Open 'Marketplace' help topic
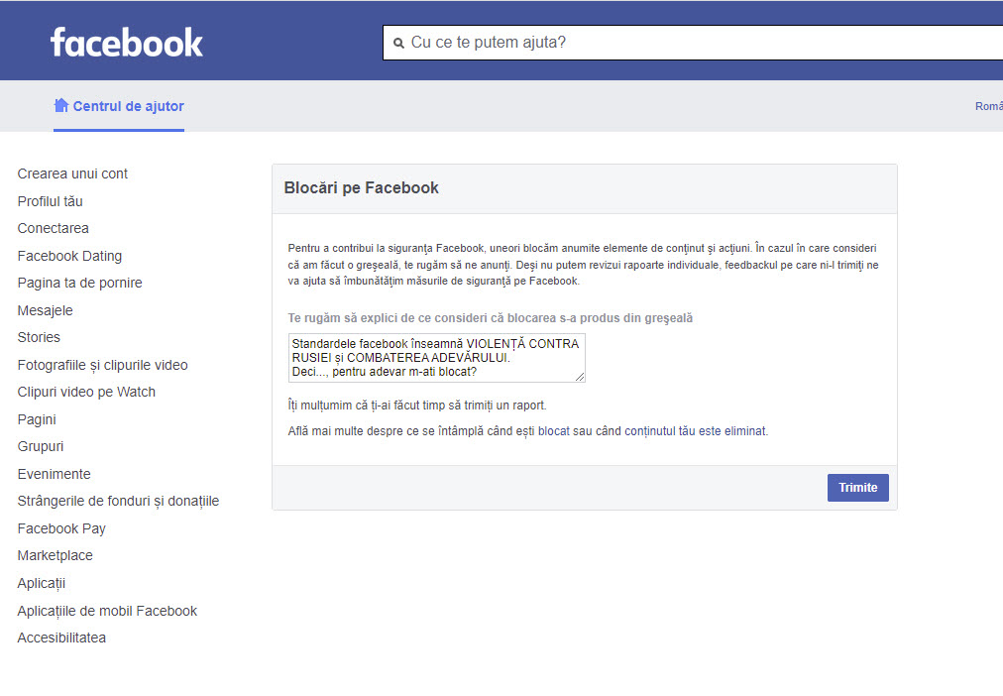The height and width of the screenshot is (696, 1003). click(55, 555)
